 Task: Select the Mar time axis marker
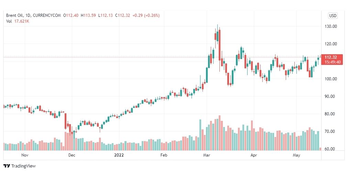[x=207, y=155]
